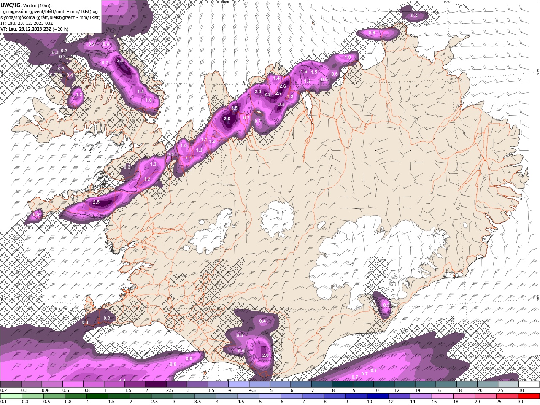Click the 1.6 precipitation value on the map
540x405 pixels.
point(304,72)
